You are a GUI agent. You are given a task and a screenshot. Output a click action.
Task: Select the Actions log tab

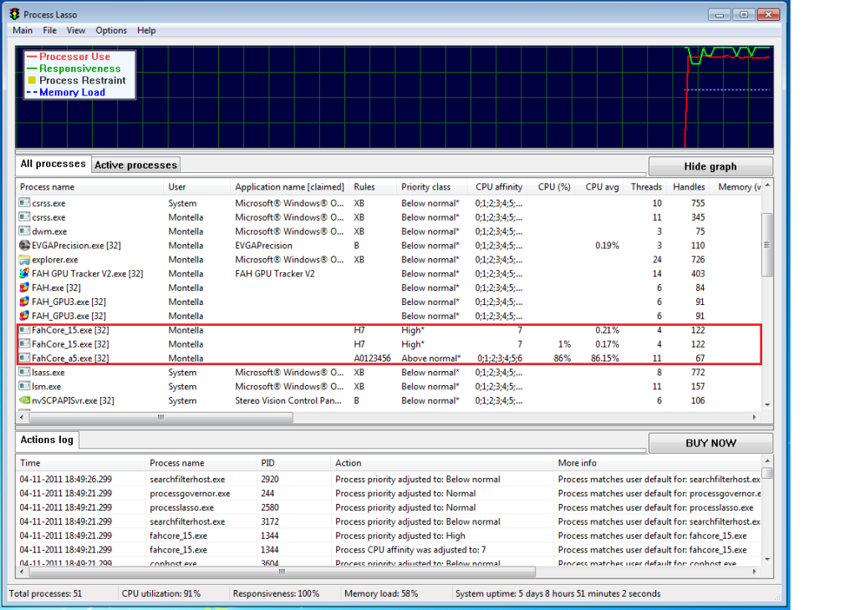click(x=47, y=440)
